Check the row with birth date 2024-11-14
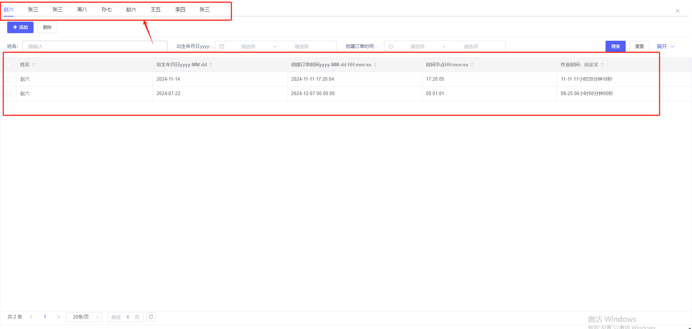 [x=8, y=79]
